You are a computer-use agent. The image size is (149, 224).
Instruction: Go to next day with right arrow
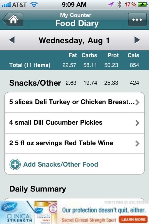(x=137, y=40)
